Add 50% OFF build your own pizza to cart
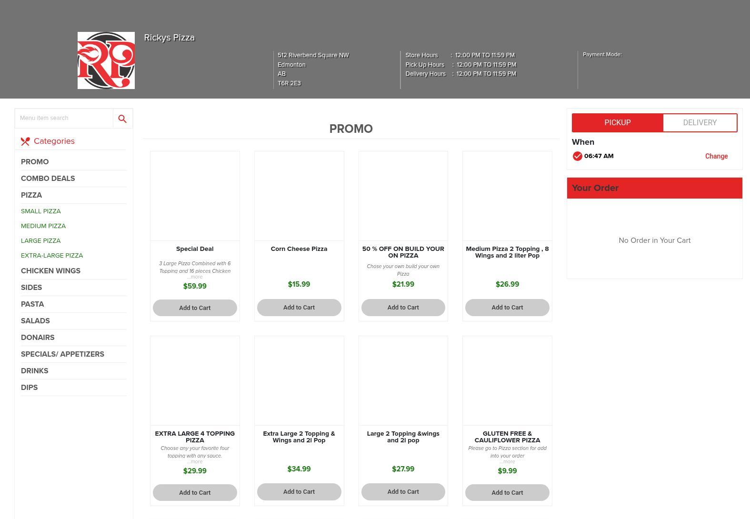Screen dimensions: 750x519 [x=403, y=308]
